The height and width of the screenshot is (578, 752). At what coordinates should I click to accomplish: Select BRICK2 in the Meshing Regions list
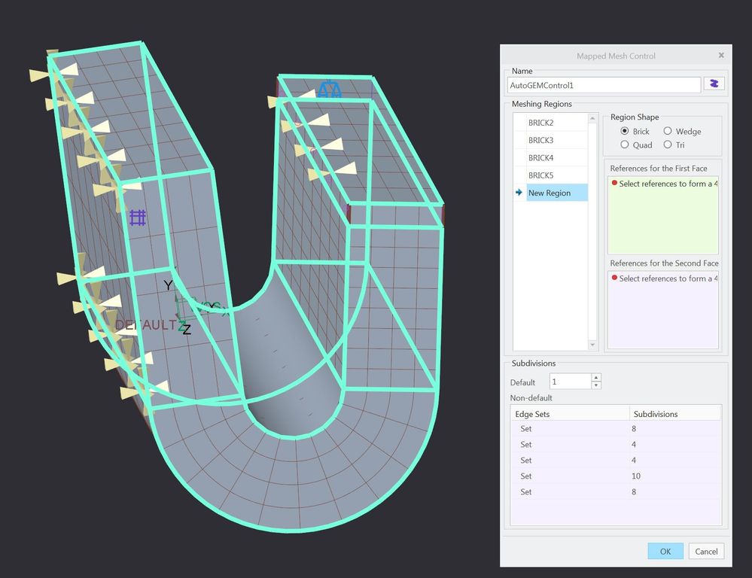[540, 122]
